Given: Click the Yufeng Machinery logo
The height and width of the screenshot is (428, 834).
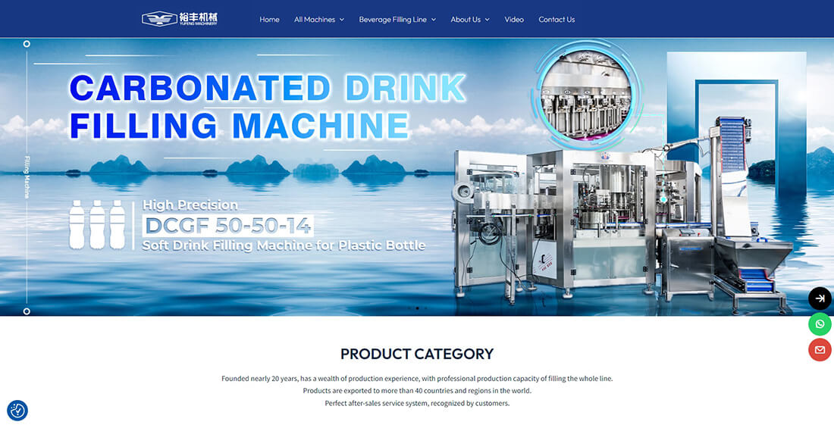Looking at the screenshot, I should coord(179,19).
